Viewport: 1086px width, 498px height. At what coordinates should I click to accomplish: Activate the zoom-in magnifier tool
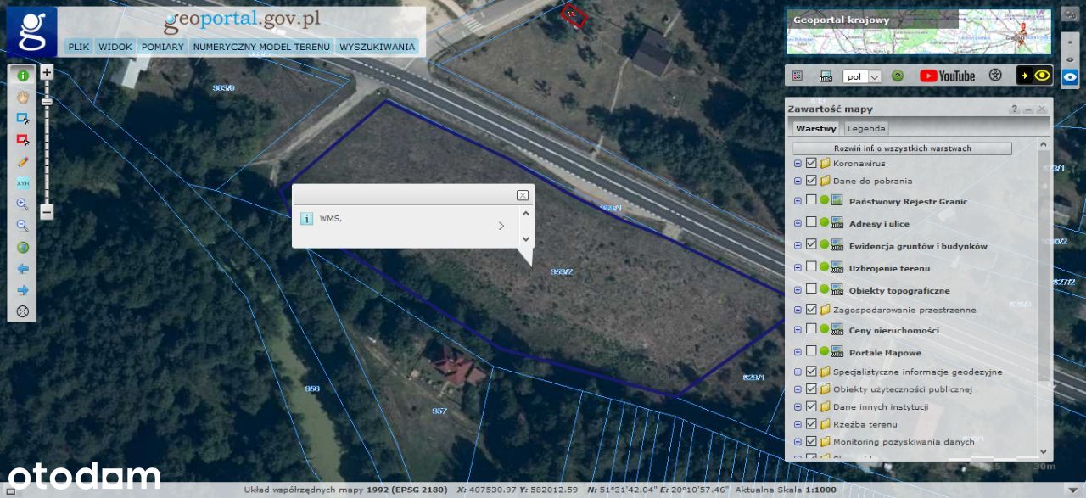pyautogui.click(x=23, y=204)
